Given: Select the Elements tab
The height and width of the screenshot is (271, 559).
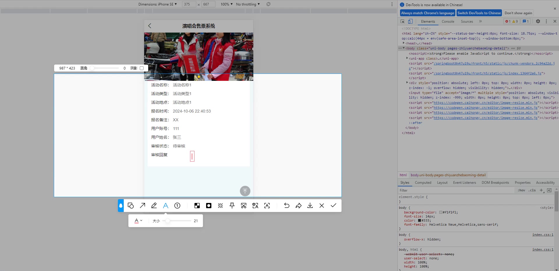Looking at the screenshot, I should point(428,21).
